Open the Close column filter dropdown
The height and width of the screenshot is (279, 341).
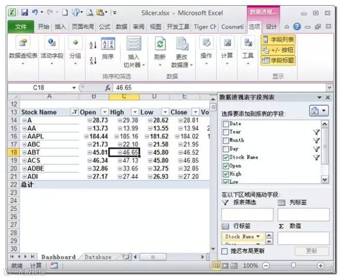point(195,112)
